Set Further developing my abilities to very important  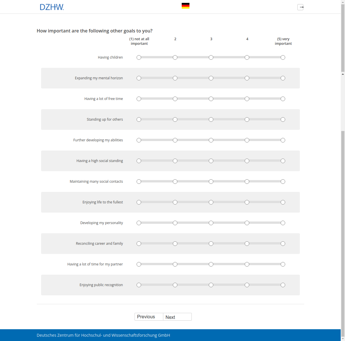283,140
